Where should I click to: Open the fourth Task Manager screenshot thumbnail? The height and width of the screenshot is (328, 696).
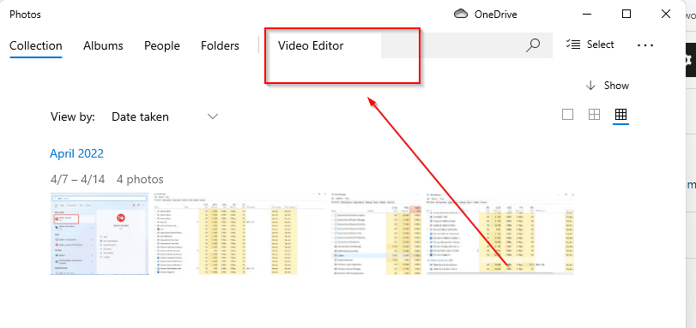click(500, 234)
